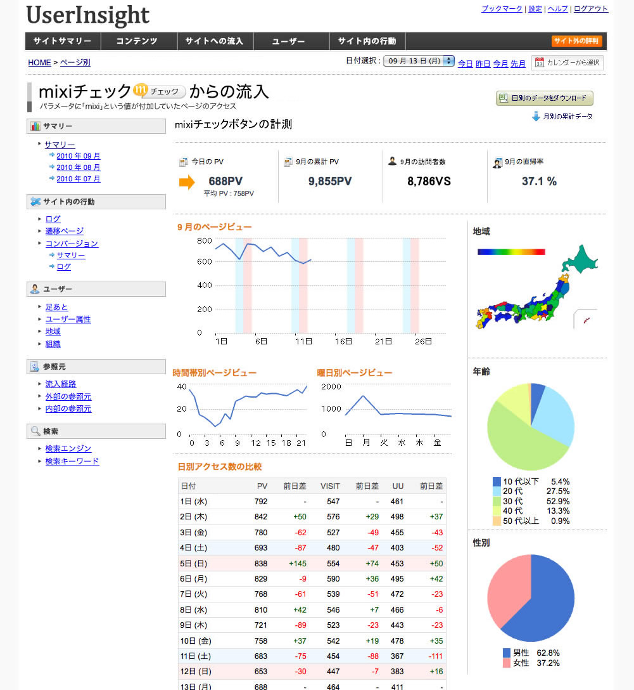Click the UserInsight logo
This screenshot has width=634, height=690.
[88, 15]
